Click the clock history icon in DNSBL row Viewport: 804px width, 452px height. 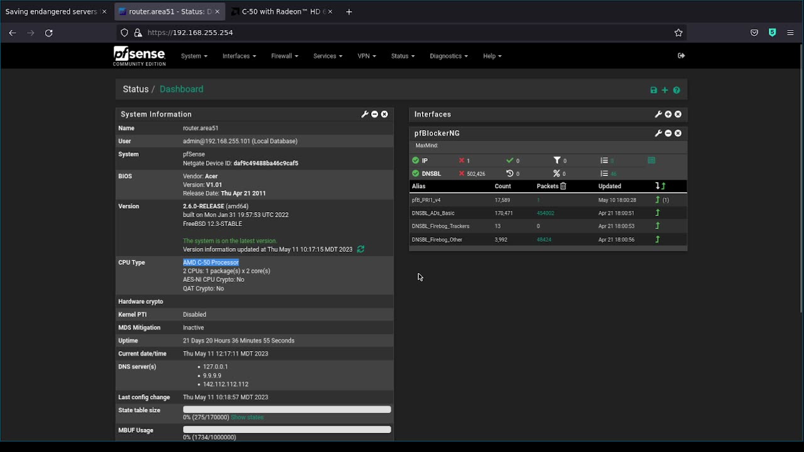pos(510,173)
